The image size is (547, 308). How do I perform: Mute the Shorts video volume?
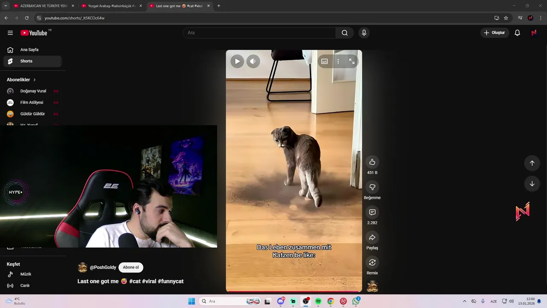coord(253,61)
